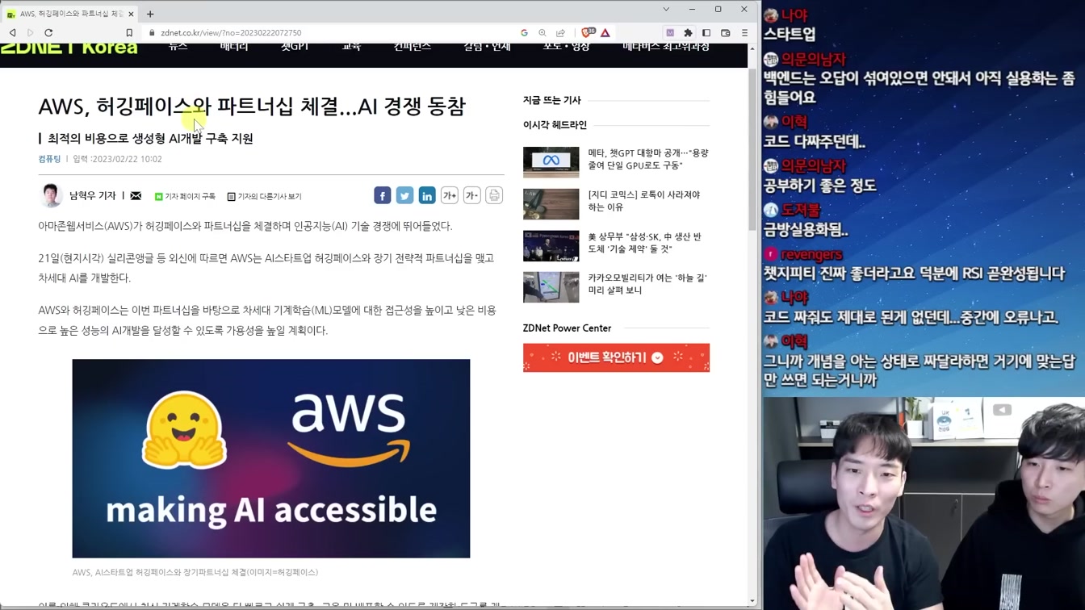
Task: Click the Google icon in the address bar
Action: tap(524, 33)
